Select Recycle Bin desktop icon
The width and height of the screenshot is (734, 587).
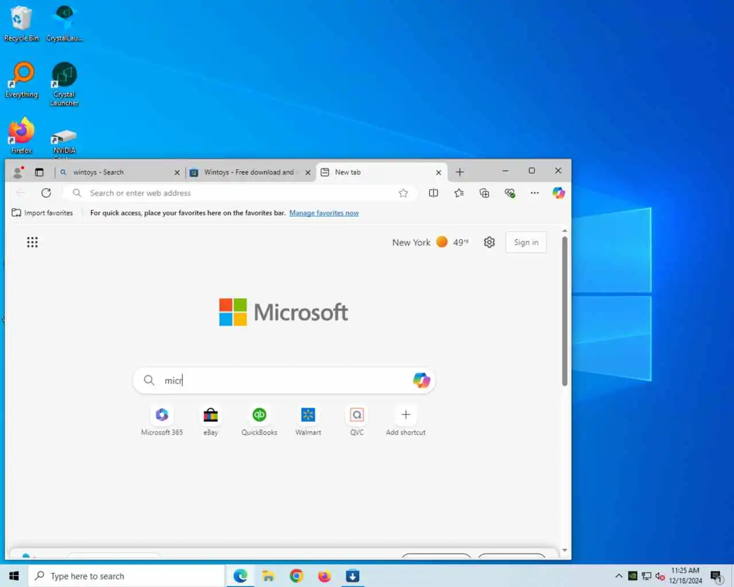[21, 24]
